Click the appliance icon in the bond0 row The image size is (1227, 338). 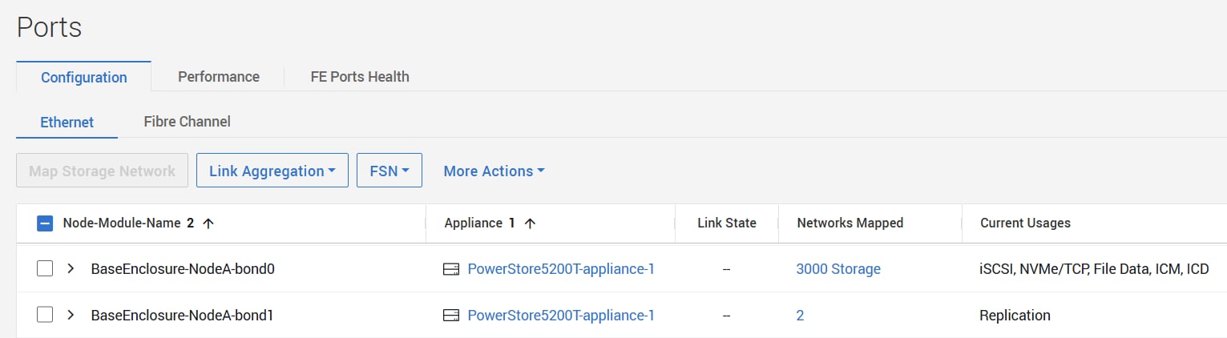pyautogui.click(x=451, y=269)
